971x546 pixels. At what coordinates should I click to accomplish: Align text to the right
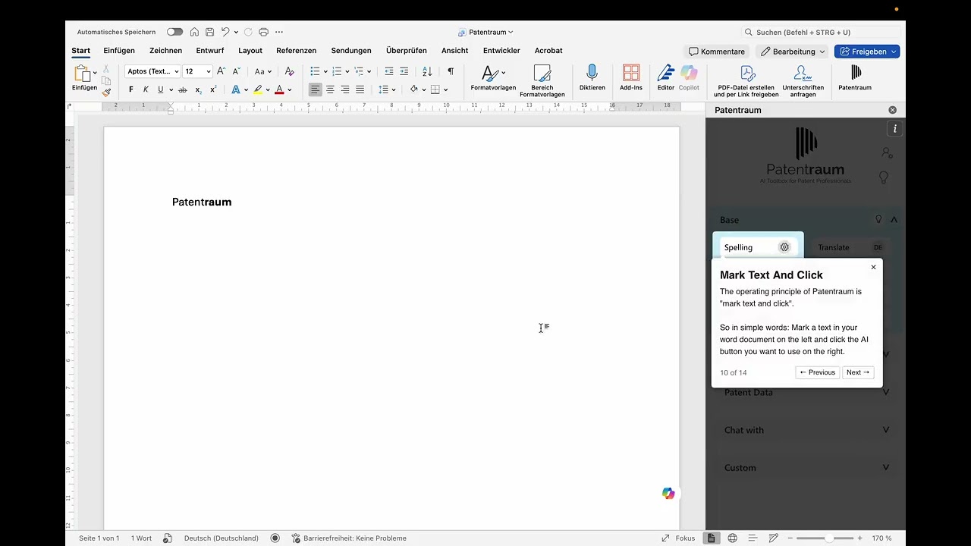[345, 89]
